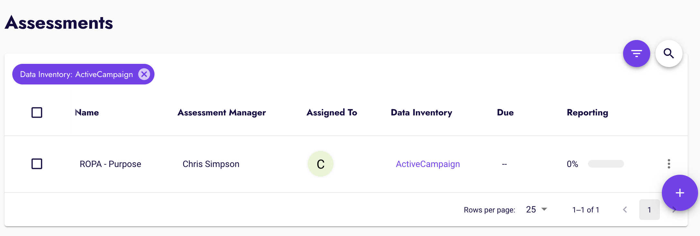Image resolution: width=700 pixels, height=236 pixels.
Task: Click the 0% reporting progress bar
Action: click(x=606, y=164)
